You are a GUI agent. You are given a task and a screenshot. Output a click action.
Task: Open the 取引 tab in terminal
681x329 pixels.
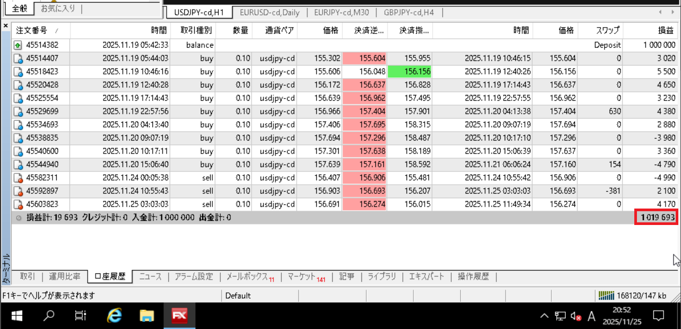point(27,276)
